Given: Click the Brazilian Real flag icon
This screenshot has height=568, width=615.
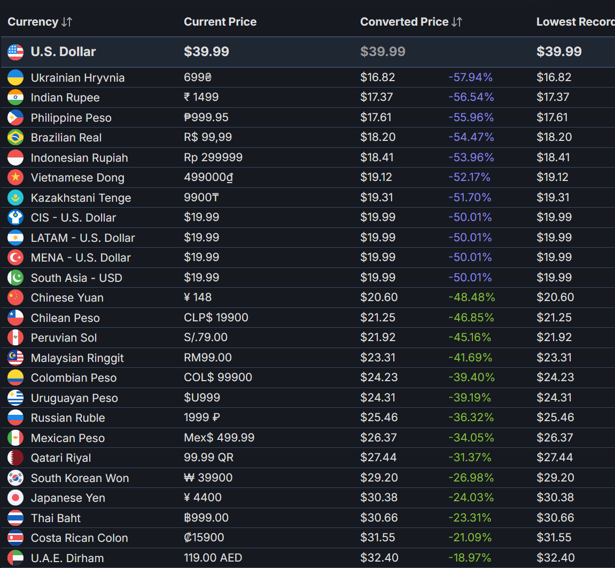Looking at the screenshot, I should tap(15, 138).
